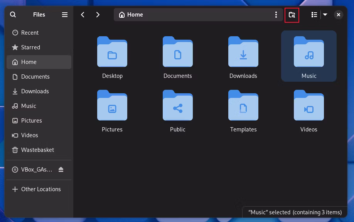
Task: Expand view options dropdown arrow
Action: (x=325, y=15)
